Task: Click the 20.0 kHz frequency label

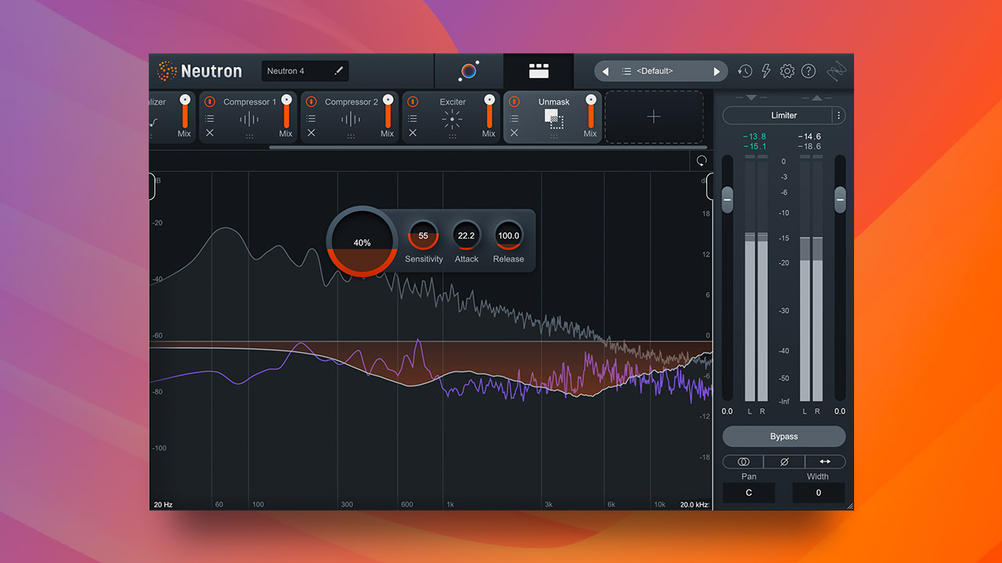Action: tap(694, 504)
